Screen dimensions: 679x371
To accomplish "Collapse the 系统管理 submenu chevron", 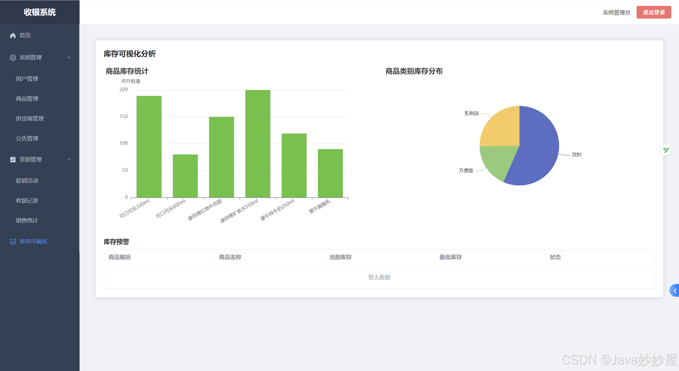I will point(69,58).
